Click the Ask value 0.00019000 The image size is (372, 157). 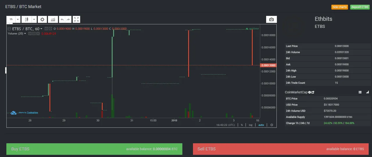point(342,64)
